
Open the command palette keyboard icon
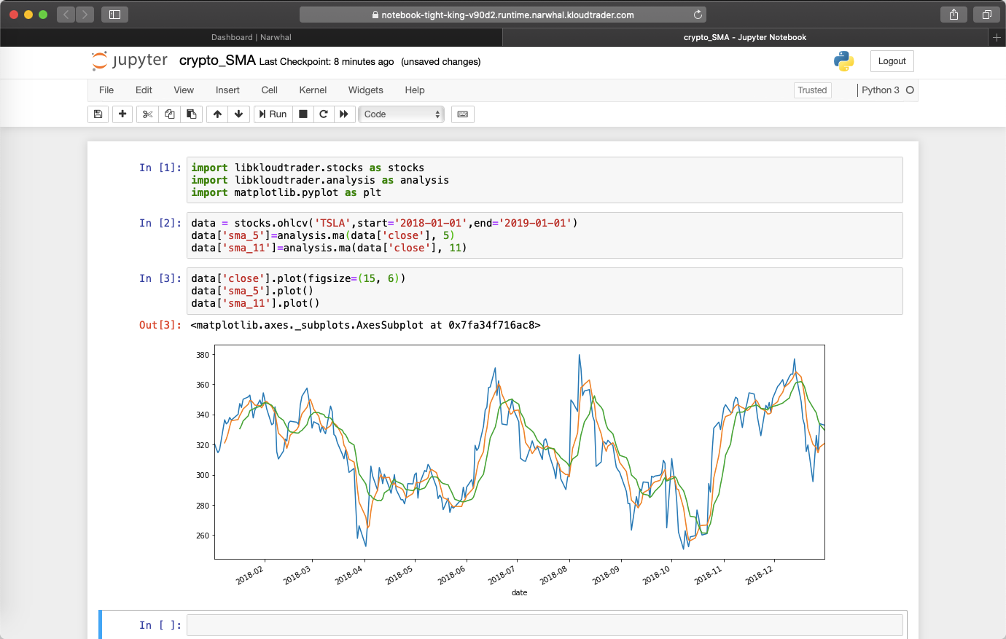pos(462,114)
